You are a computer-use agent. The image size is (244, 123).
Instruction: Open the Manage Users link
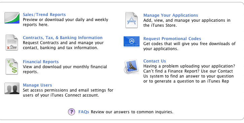click(x=37, y=85)
